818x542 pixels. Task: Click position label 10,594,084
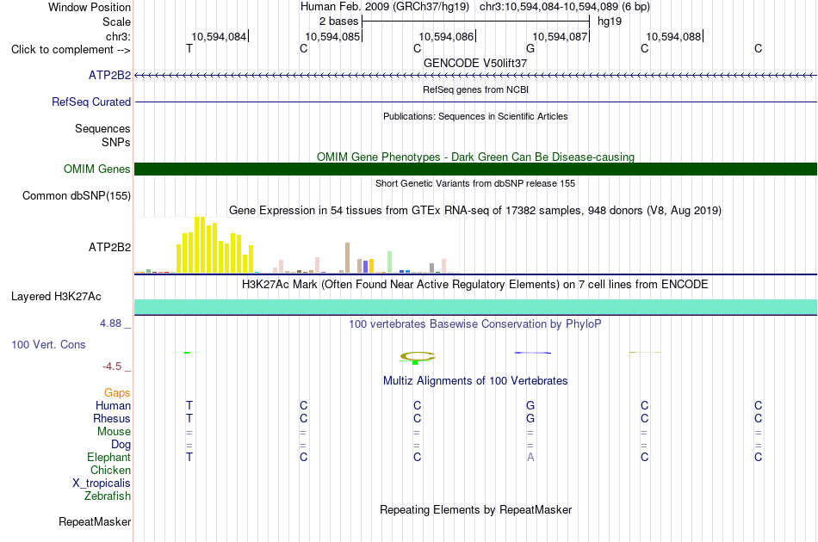click(x=219, y=36)
